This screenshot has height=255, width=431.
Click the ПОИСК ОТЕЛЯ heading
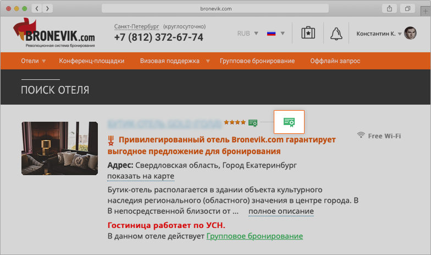pos(55,90)
